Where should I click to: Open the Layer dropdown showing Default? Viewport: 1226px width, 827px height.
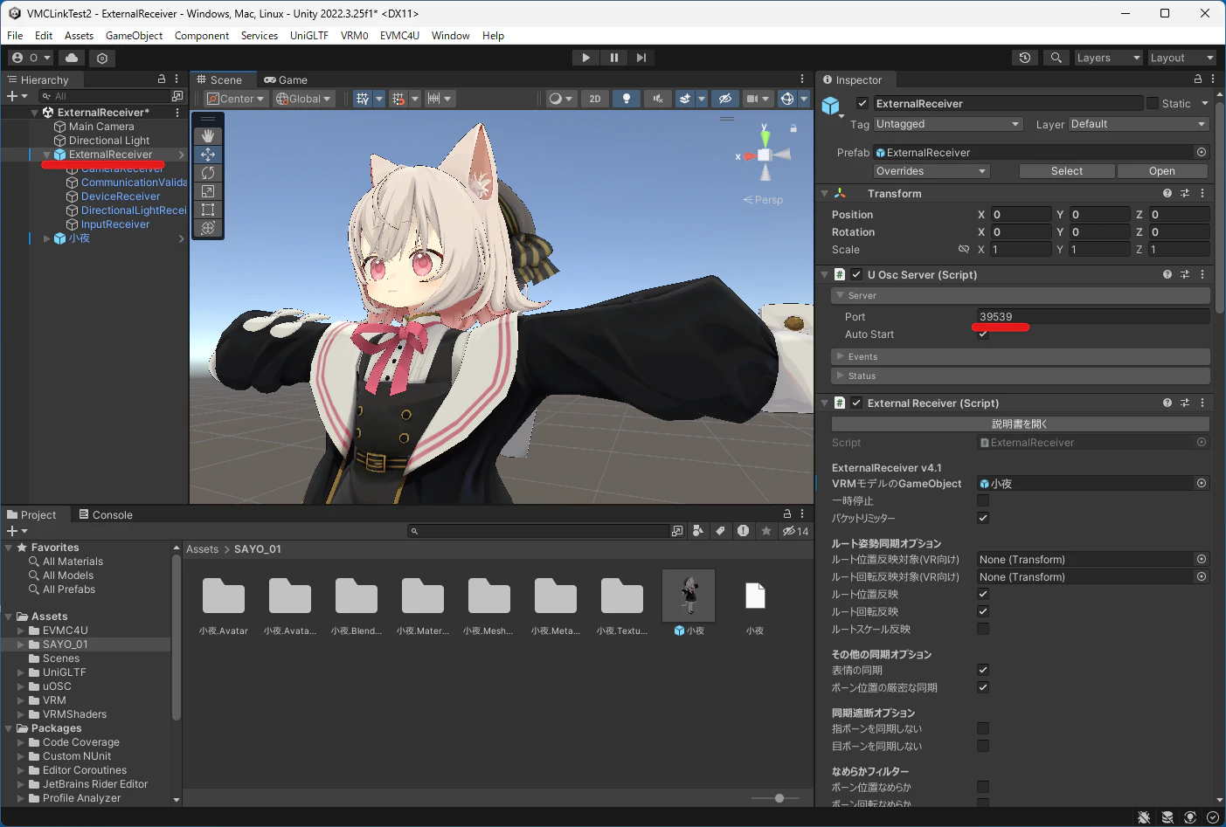click(x=1139, y=124)
